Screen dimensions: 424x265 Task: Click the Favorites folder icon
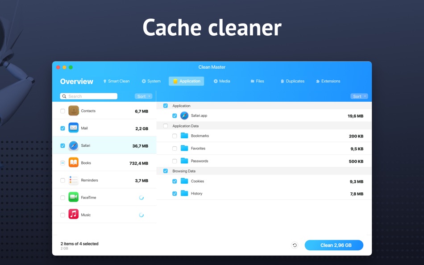(184, 148)
